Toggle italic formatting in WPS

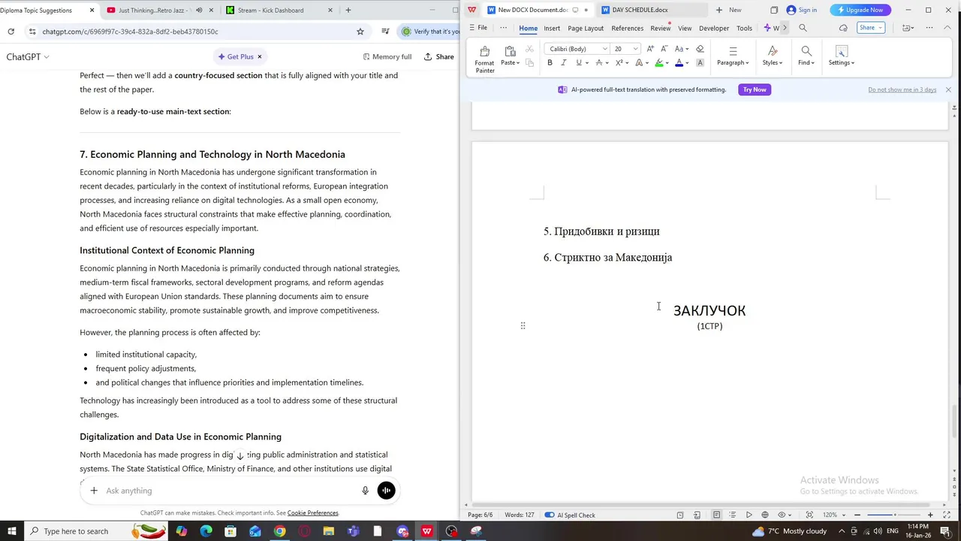[563, 62]
